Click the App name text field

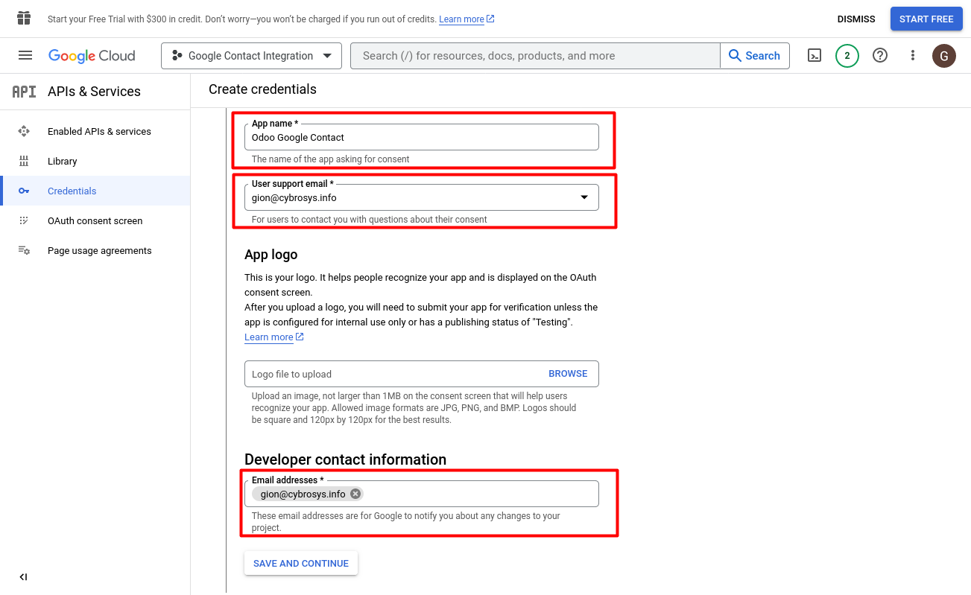tap(421, 137)
